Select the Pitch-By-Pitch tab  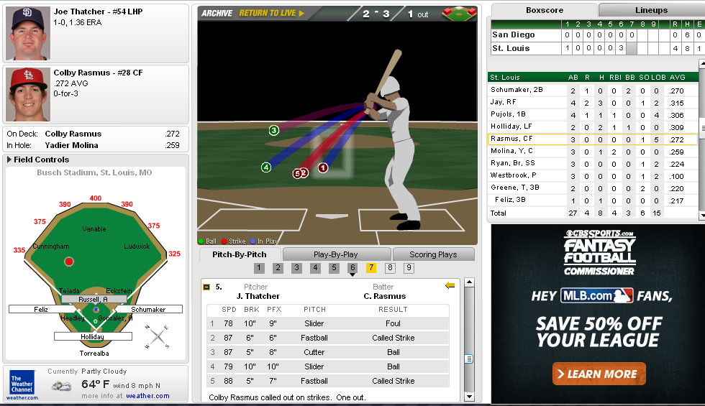click(x=240, y=254)
